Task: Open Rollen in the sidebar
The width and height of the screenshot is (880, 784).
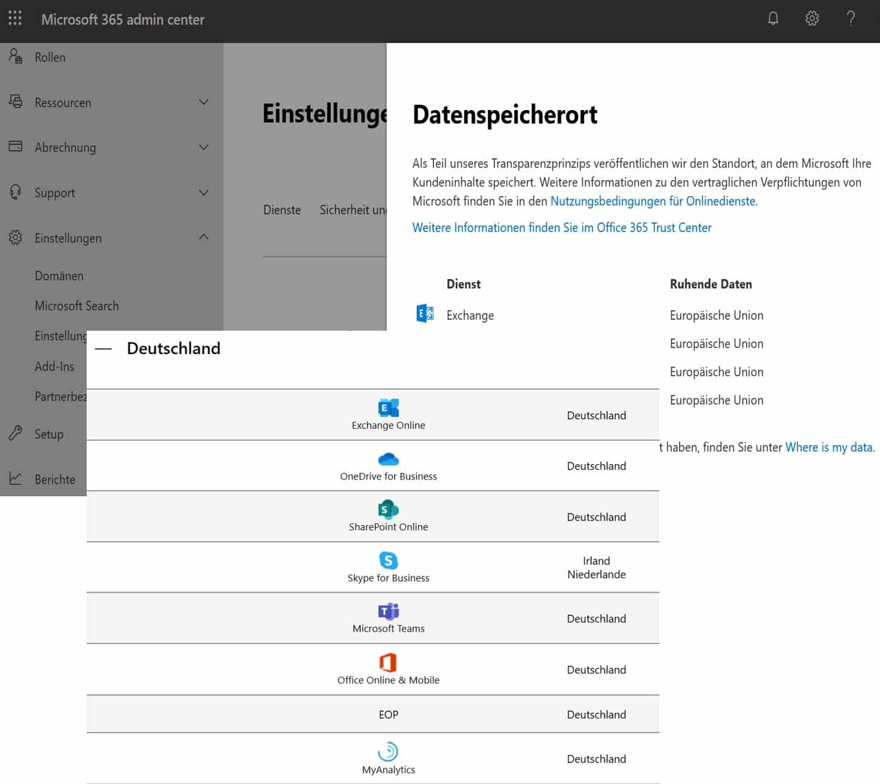Action: (50, 57)
